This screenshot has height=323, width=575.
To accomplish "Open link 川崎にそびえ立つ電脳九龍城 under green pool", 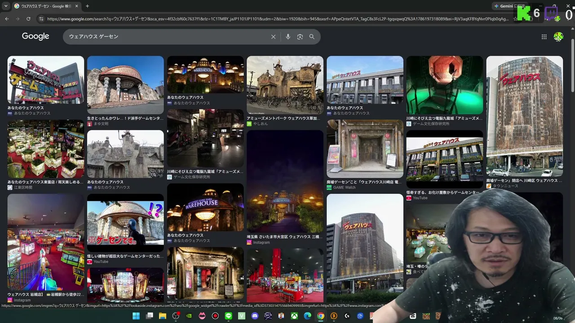I will (445, 118).
